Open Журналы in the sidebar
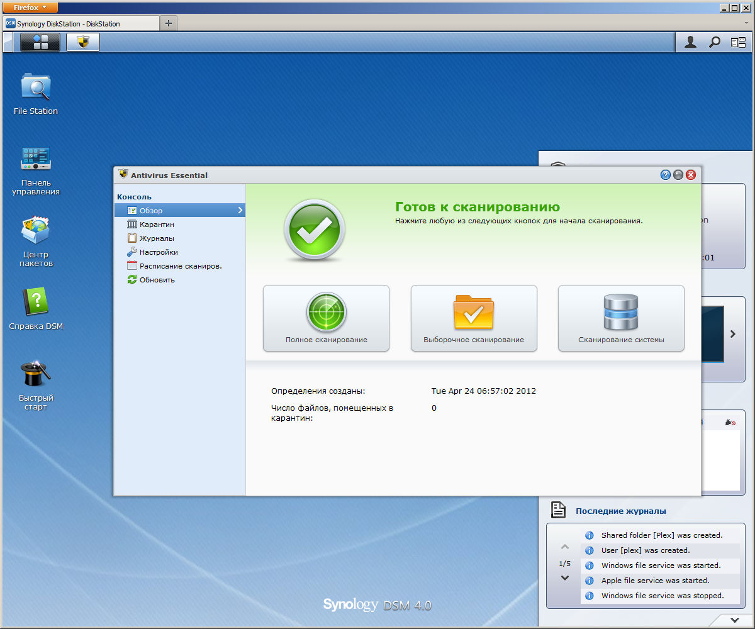This screenshot has height=629, width=755. 179,238
